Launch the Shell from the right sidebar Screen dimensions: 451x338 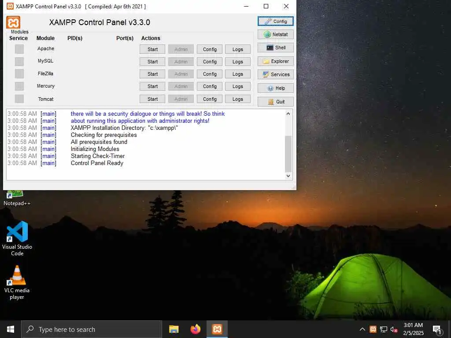click(276, 48)
